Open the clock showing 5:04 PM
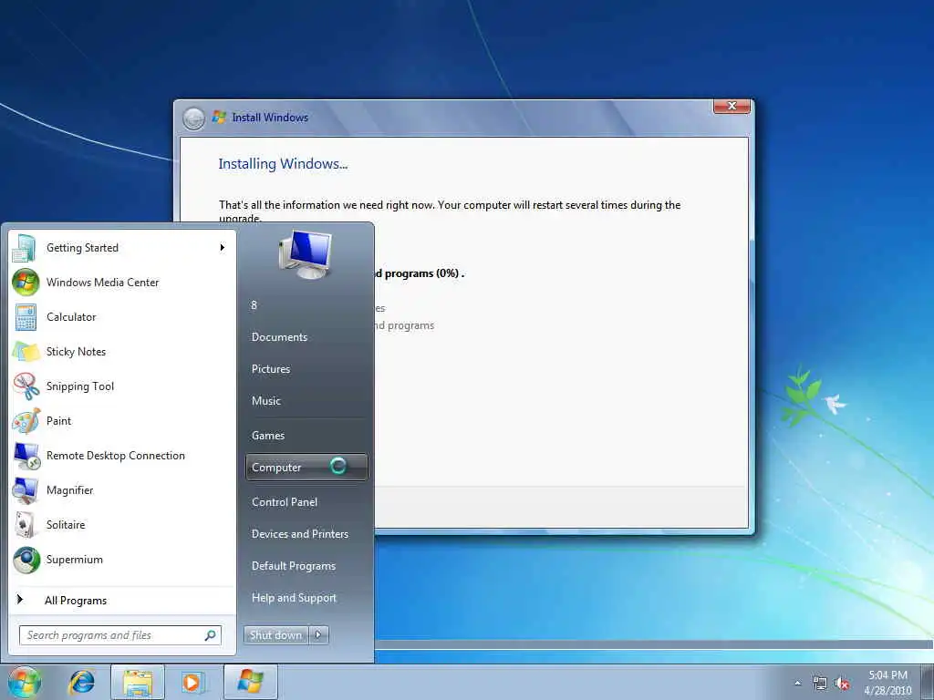 [887, 682]
